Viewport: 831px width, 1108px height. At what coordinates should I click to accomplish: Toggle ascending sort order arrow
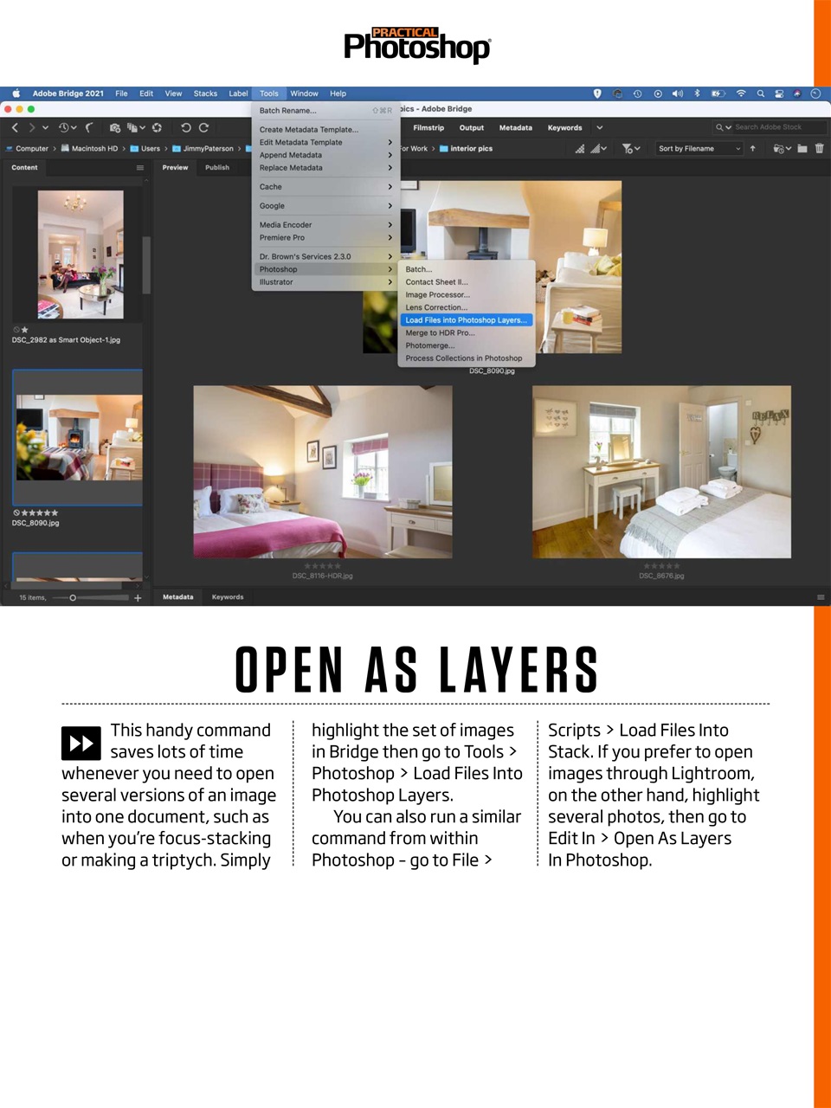pyautogui.click(x=754, y=149)
